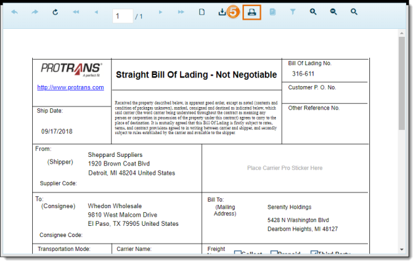Click the navigate forward arrow icon

pyautogui.click(x=35, y=12)
